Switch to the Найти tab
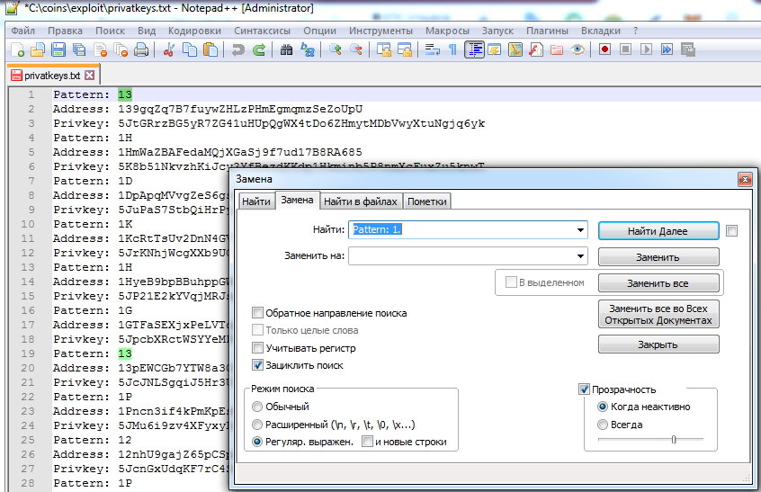Viewport: 761px width, 492px height. (255, 201)
